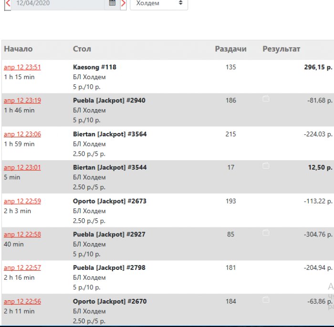
Task: Go to the next date
Action: click(123, 3)
